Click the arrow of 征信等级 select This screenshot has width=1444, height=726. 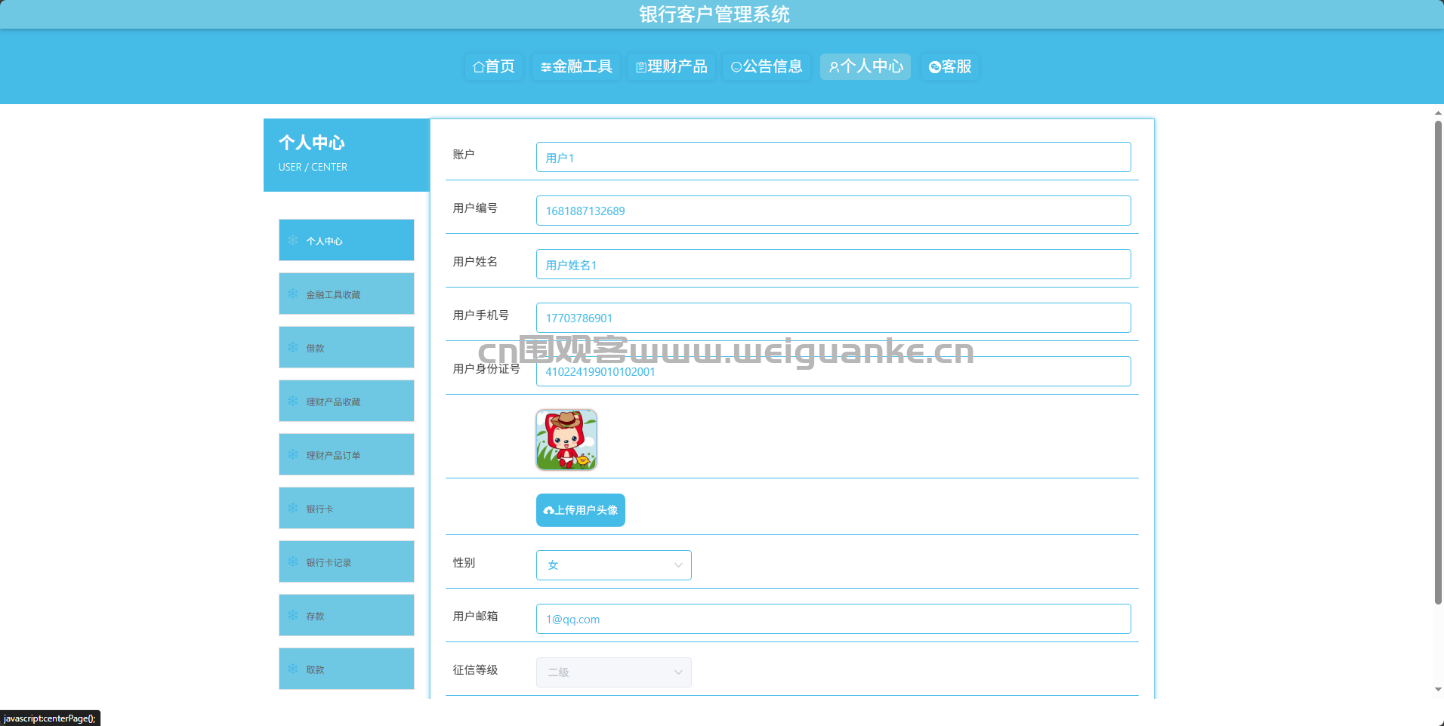pos(678,672)
